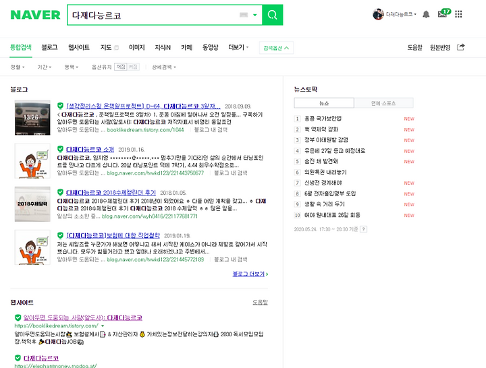Viewport: 486px width, 368px height.
Task: Switch to the 지식iN tab
Action: click(x=163, y=47)
